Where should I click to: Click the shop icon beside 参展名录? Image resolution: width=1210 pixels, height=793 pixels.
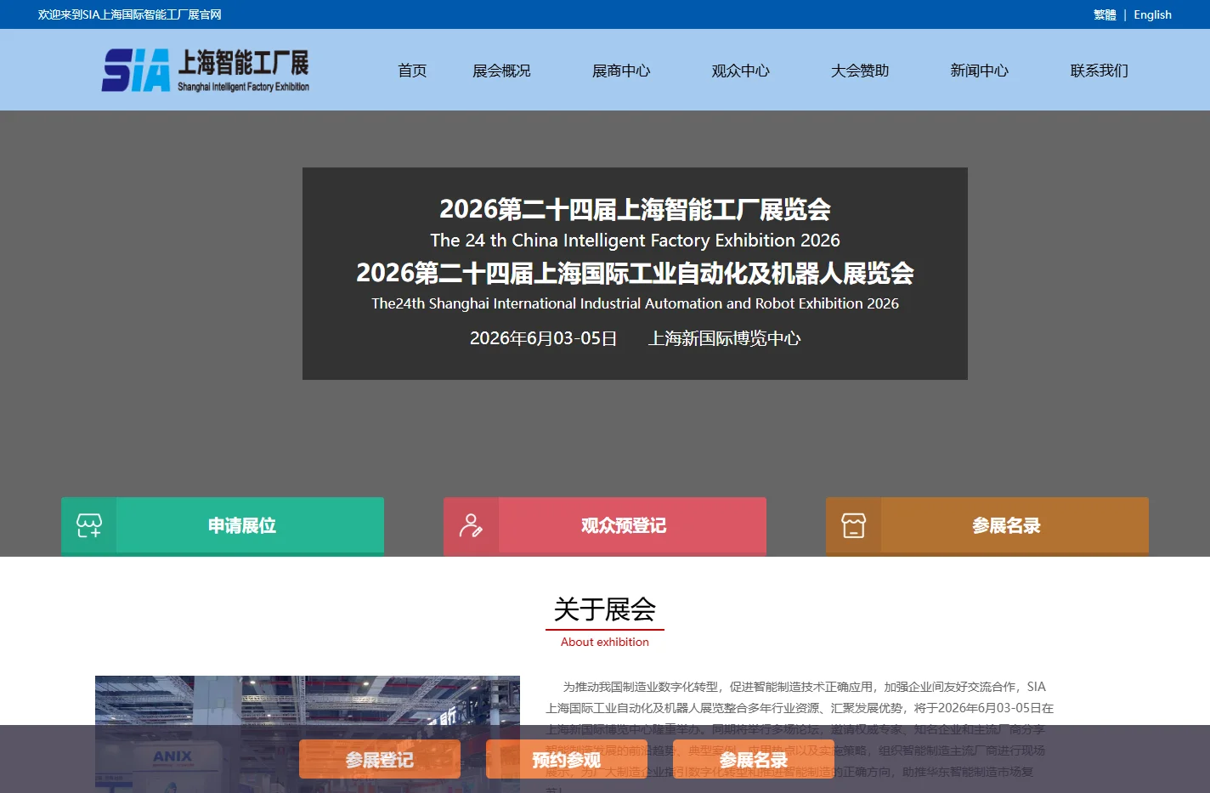tap(854, 525)
